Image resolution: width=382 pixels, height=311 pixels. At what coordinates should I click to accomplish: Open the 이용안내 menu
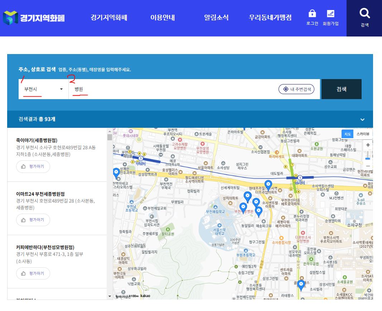[x=163, y=17]
